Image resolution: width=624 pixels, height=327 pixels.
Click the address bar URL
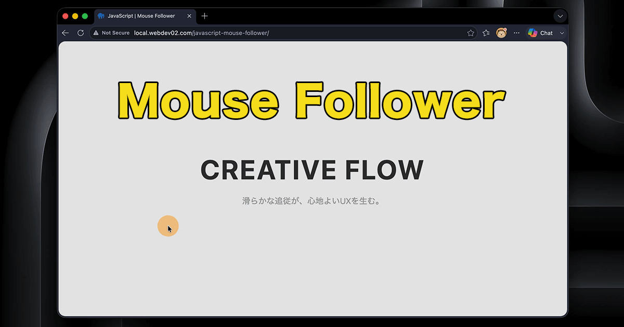click(201, 33)
